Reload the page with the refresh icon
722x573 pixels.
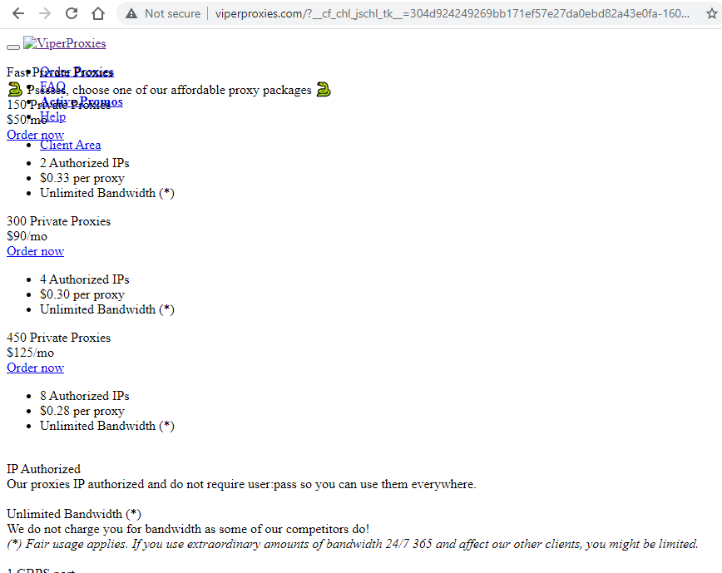[x=72, y=14]
